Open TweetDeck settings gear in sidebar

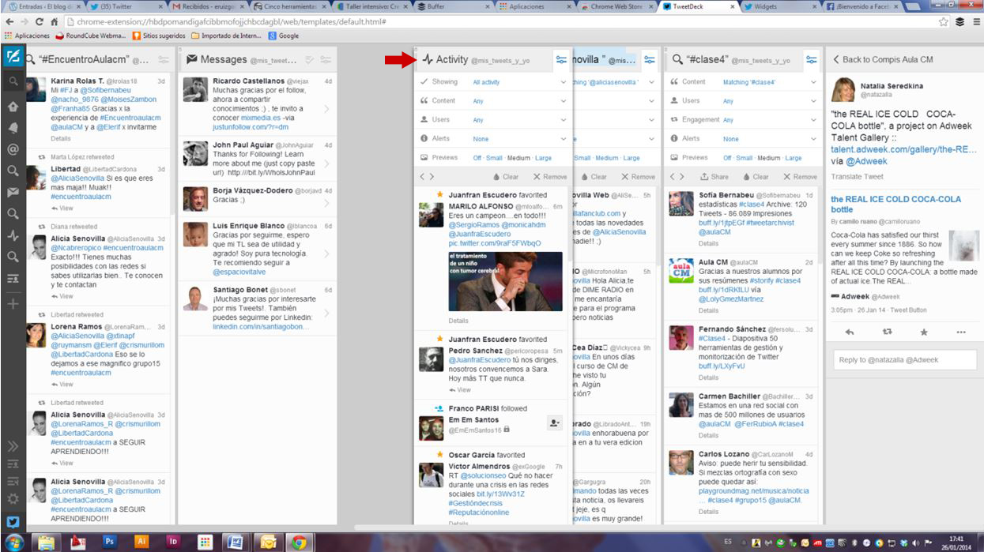click(13, 498)
